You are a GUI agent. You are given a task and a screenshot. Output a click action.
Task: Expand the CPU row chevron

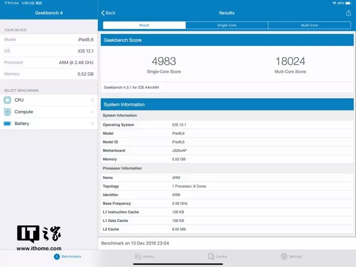[92, 100]
